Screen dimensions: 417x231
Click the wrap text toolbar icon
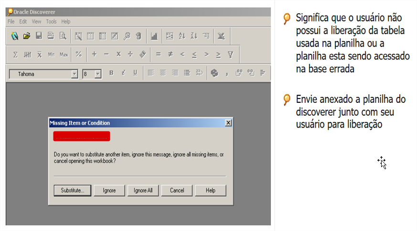pos(199,73)
